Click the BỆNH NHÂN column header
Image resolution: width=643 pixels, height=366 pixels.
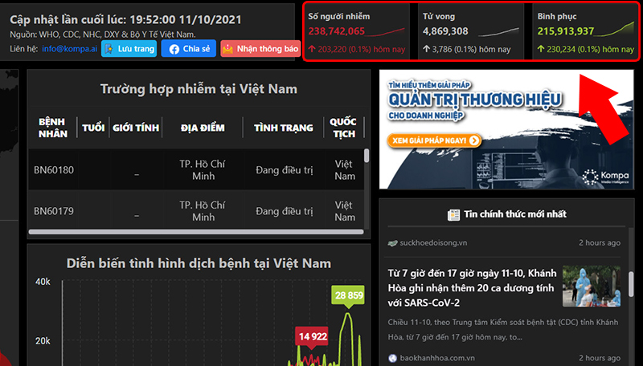[52, 128]
